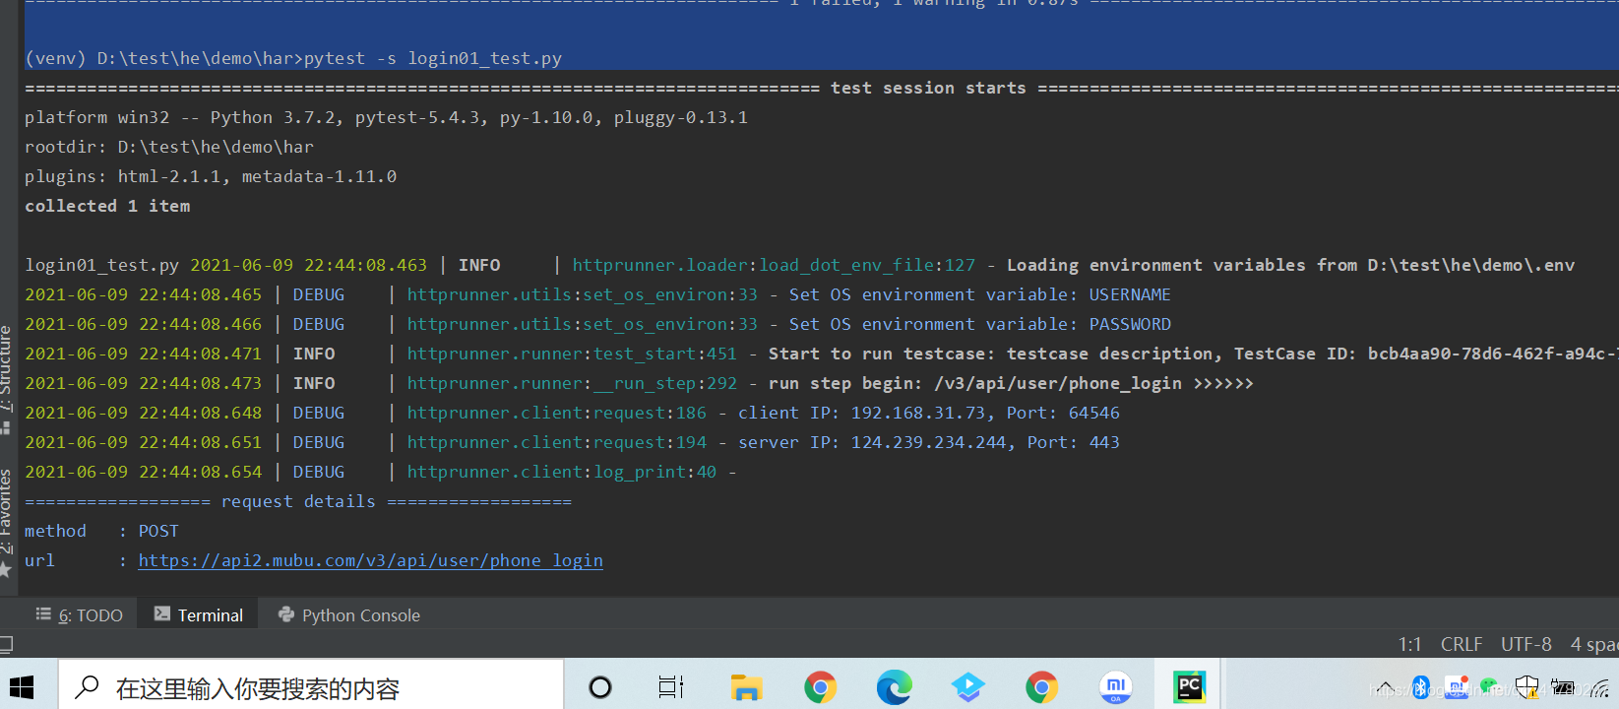Viewport: 1619px width, 709px height.
Task: Open the api2.mubu.com phone_login URL link
Action: coord(370,560)
